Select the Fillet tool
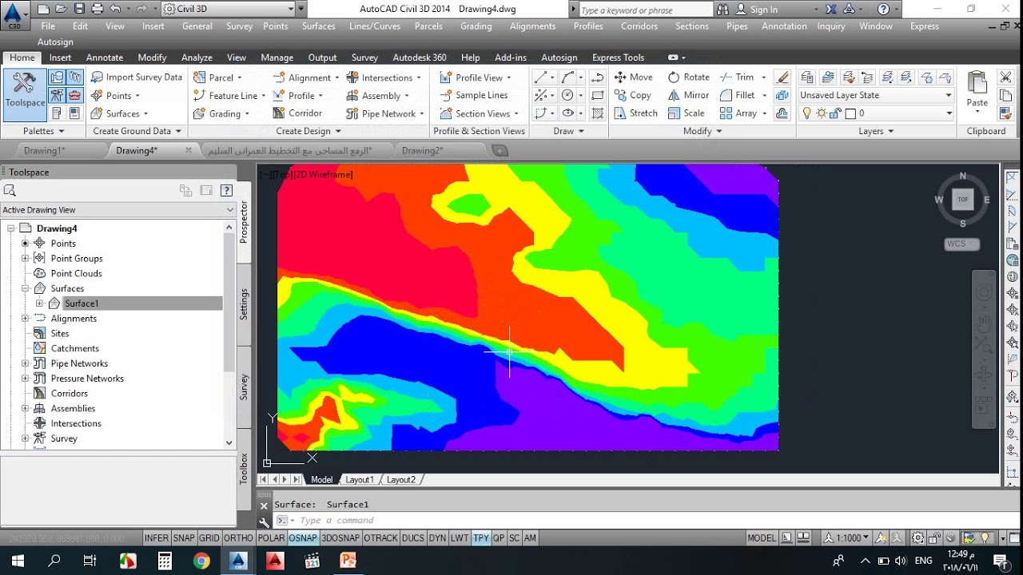 [737, 95]
